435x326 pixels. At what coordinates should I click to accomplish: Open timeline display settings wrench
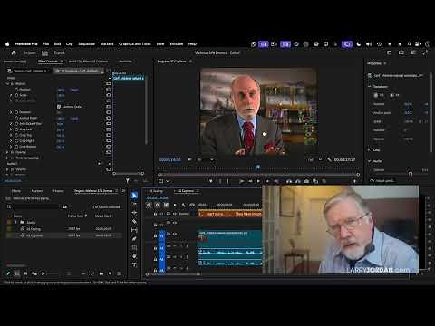coord(183,206)
